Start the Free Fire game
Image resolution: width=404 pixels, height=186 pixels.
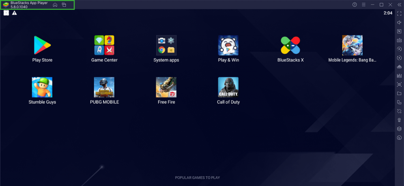click(166, 87)
